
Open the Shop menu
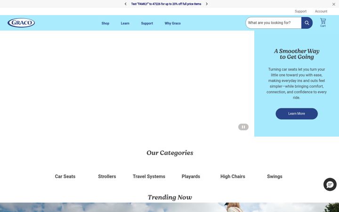(x=105, y=23)
